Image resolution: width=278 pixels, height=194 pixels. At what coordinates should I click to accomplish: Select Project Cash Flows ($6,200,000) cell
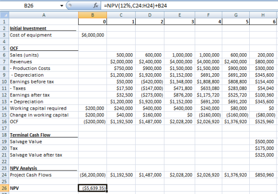(93, 175)
